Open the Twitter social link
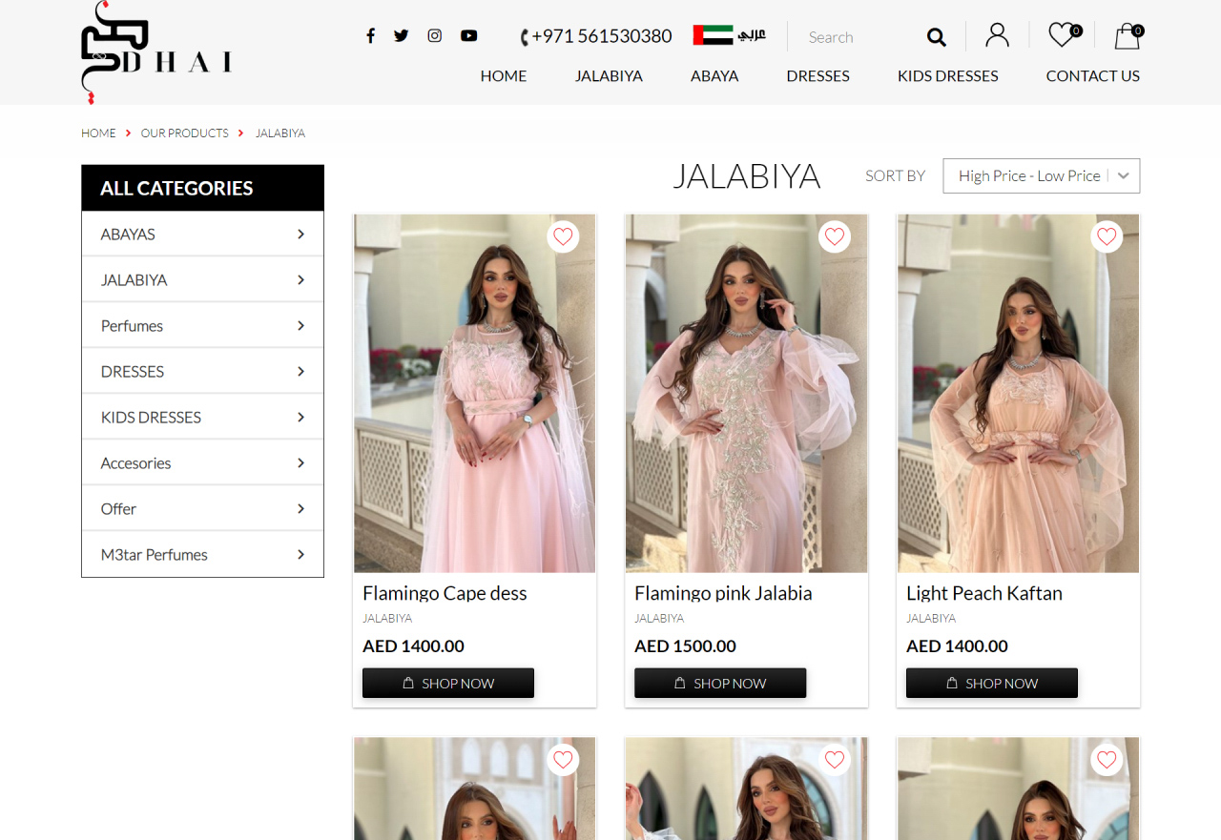The image size is (1221, 840). (402, 36)
